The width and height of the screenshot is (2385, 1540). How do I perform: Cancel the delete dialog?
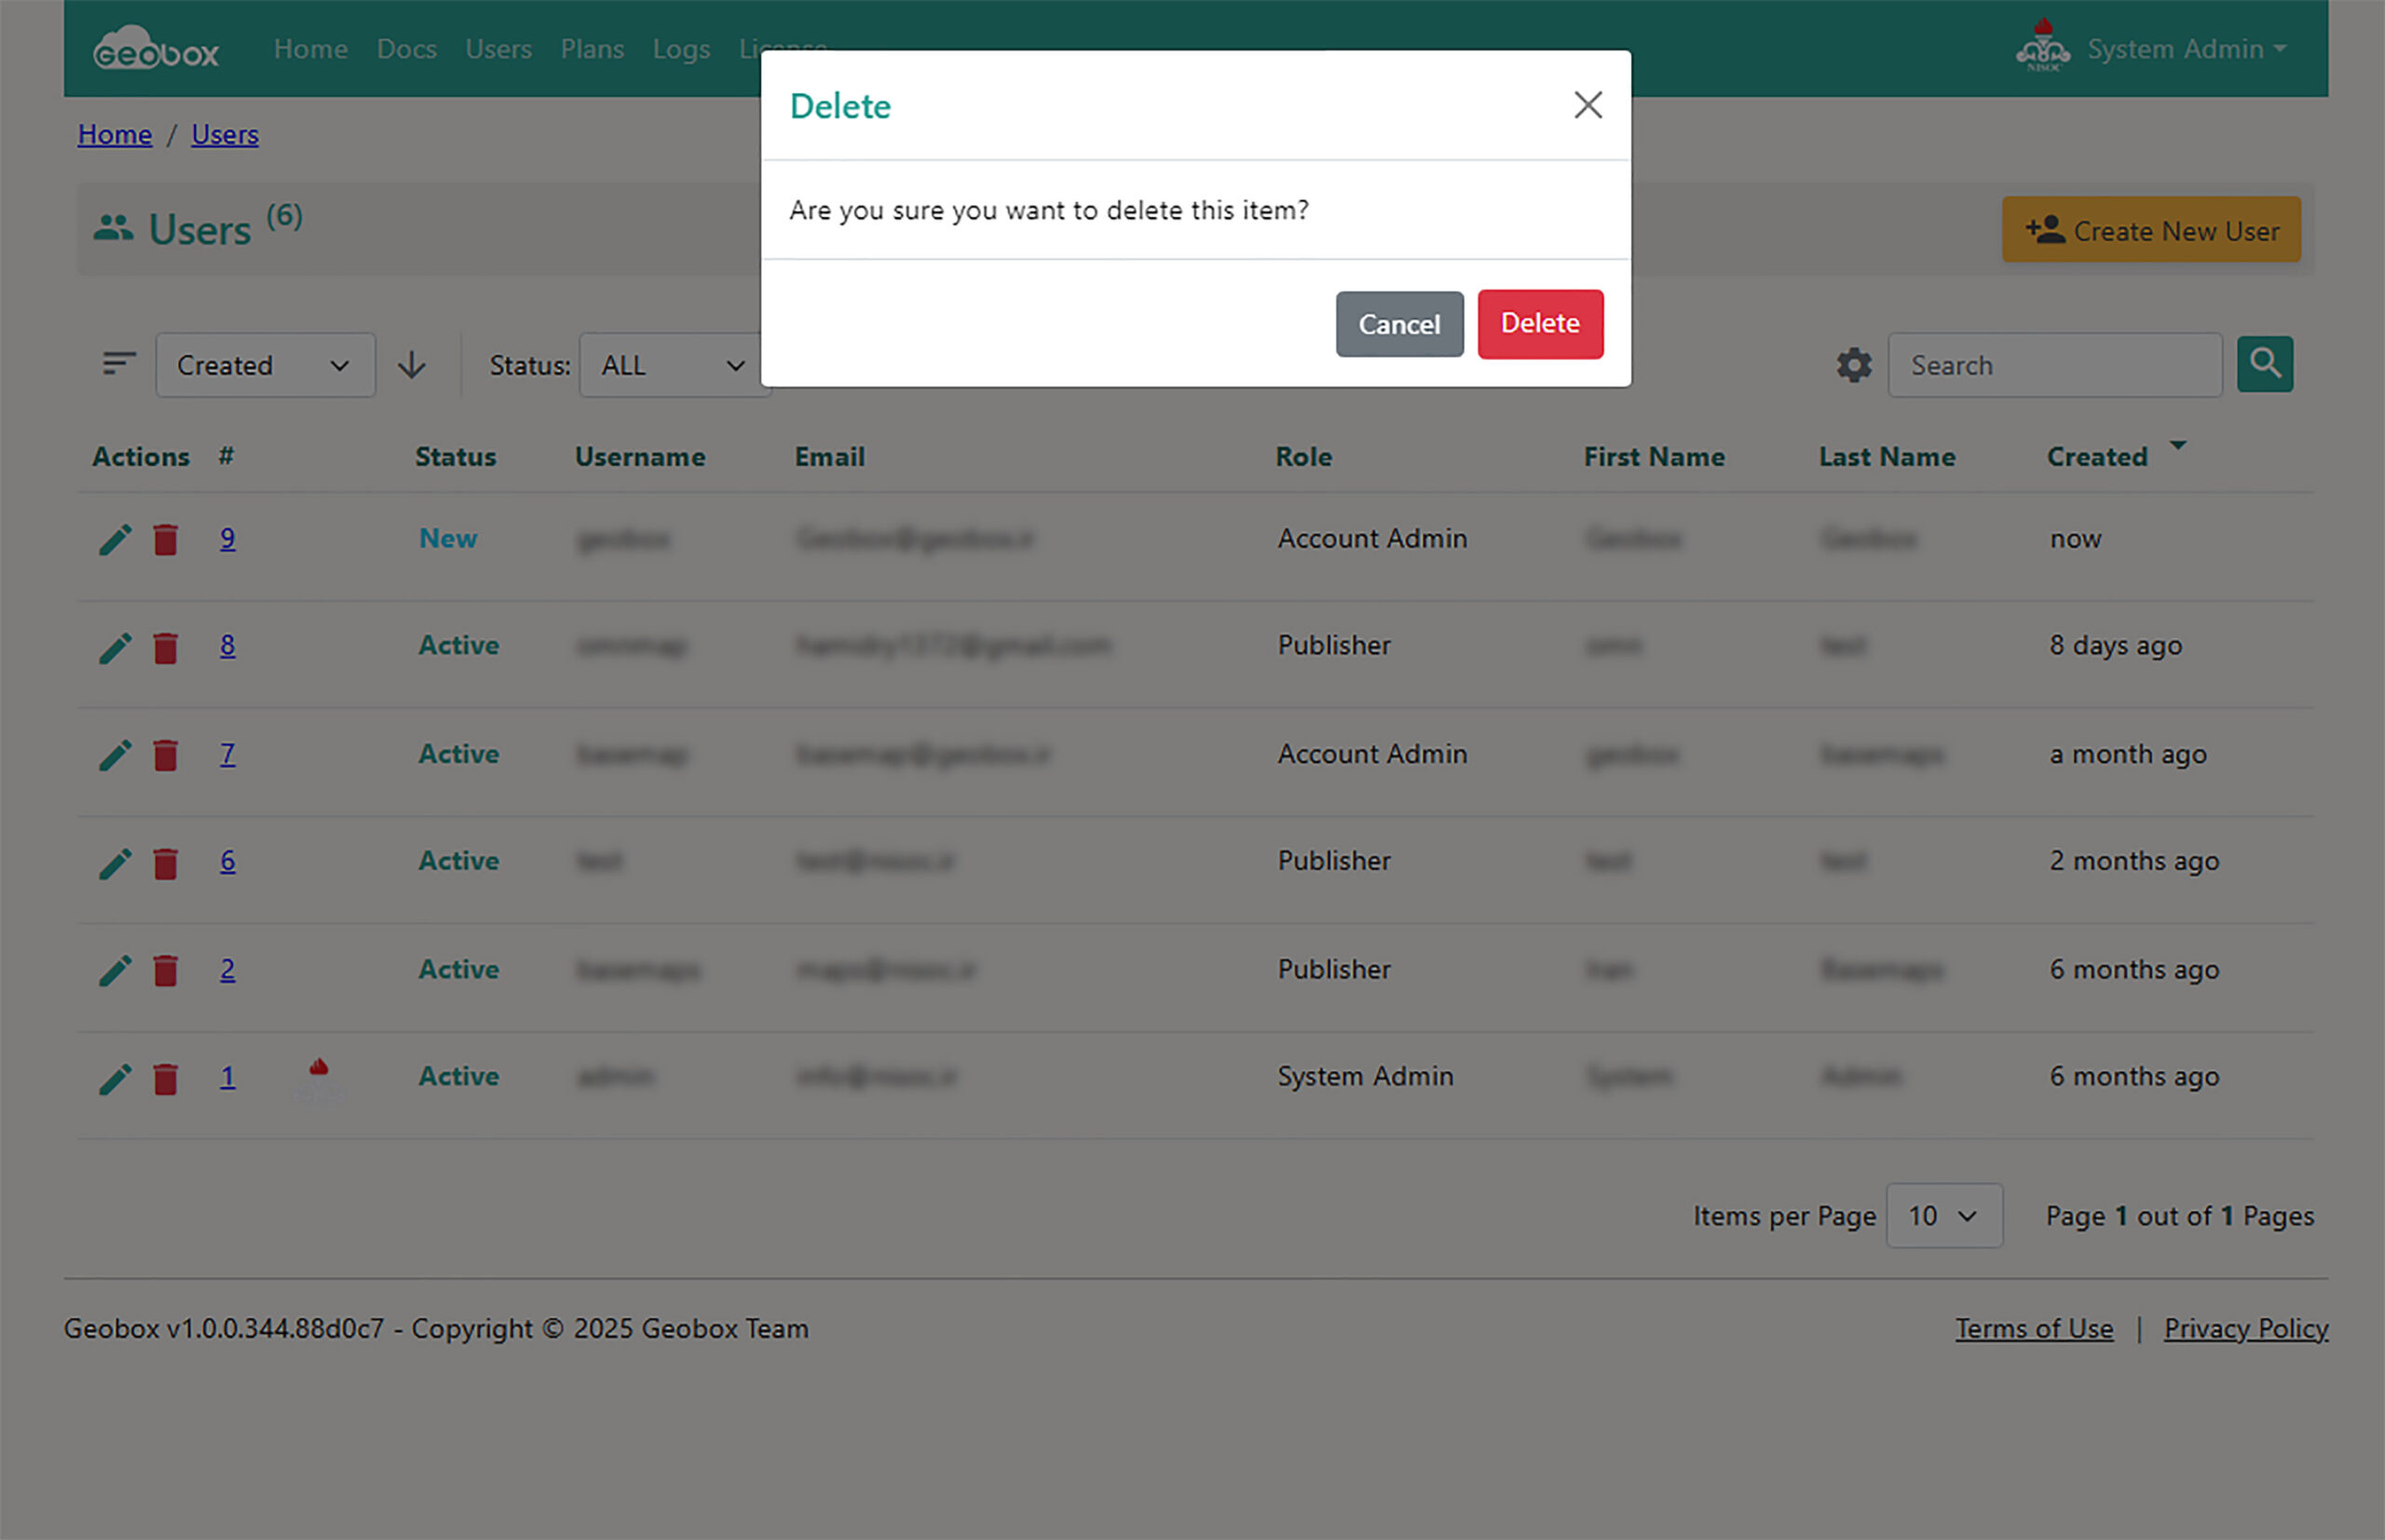coord(1398,324)
